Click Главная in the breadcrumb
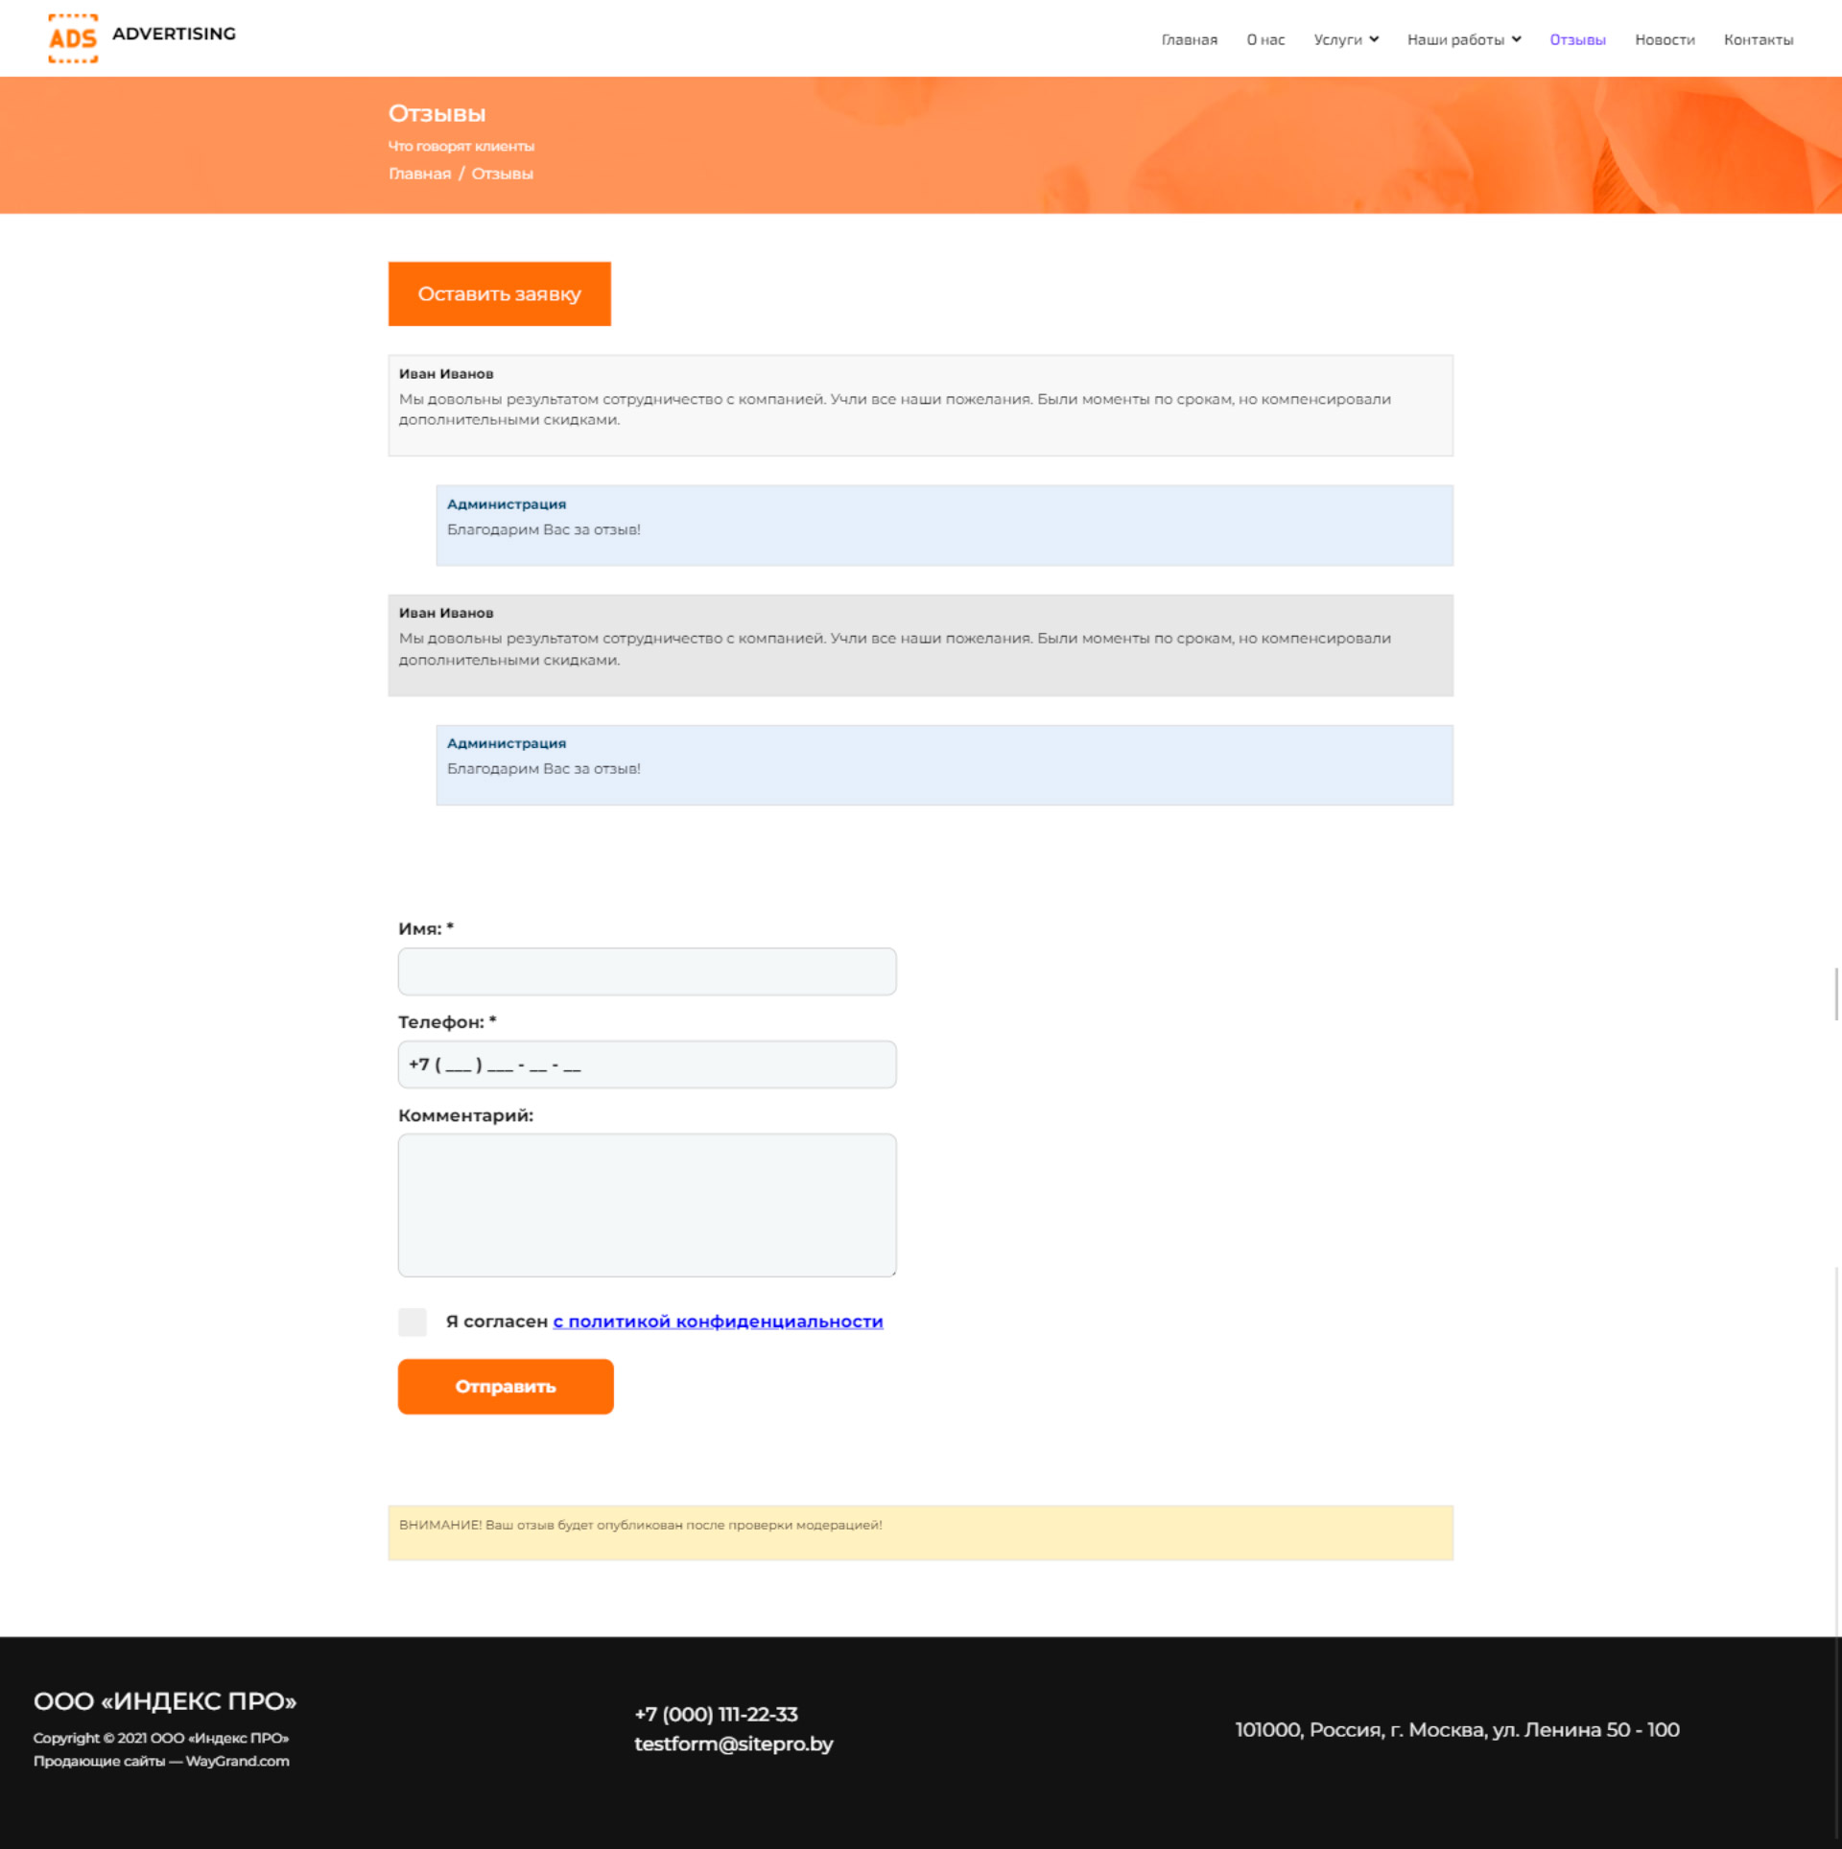 [419, 174]
